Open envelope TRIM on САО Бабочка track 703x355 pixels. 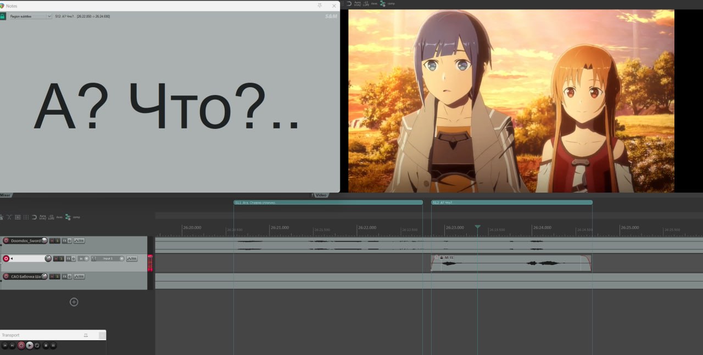point(79,277)
